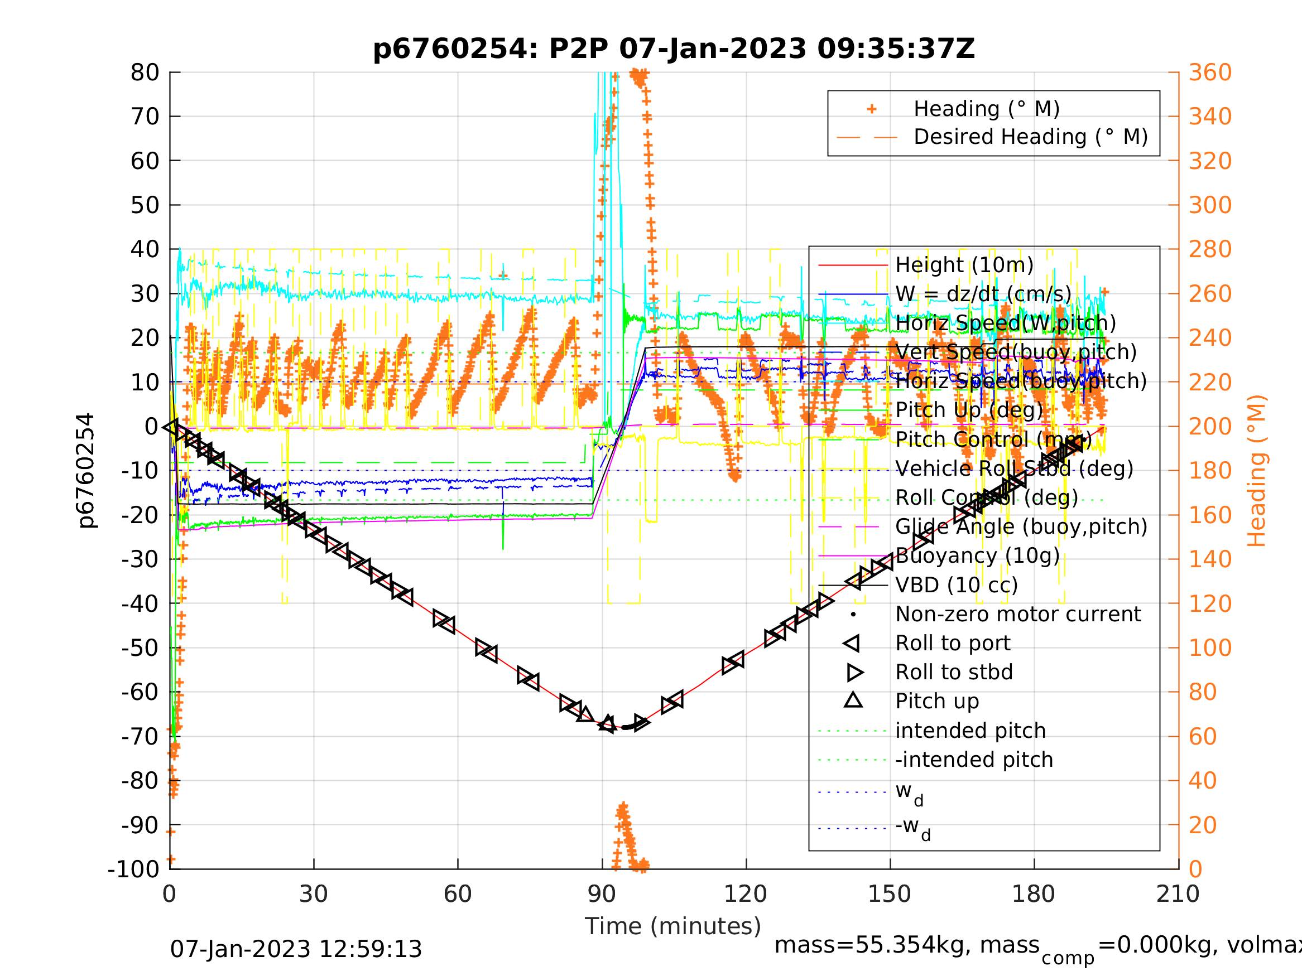Click the Roll to port triangle legend marker

[x=852, y=643]
